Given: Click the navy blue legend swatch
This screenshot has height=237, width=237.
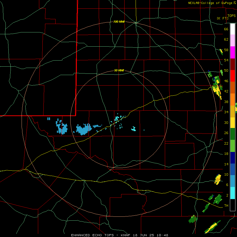Looking at the screenshot, I should 233,158.
